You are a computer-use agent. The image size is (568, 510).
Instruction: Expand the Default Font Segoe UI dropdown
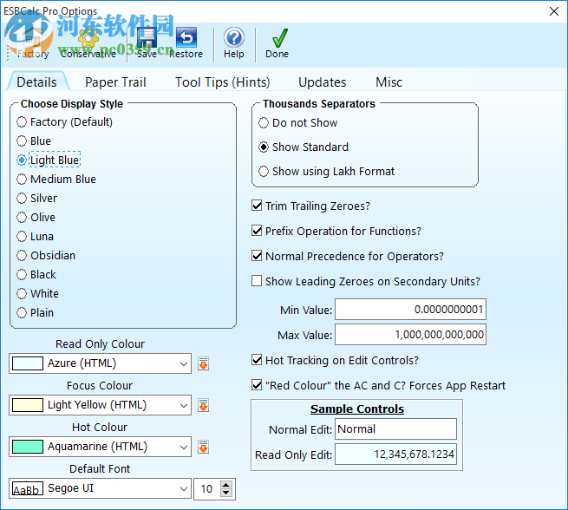pos(184,488)
